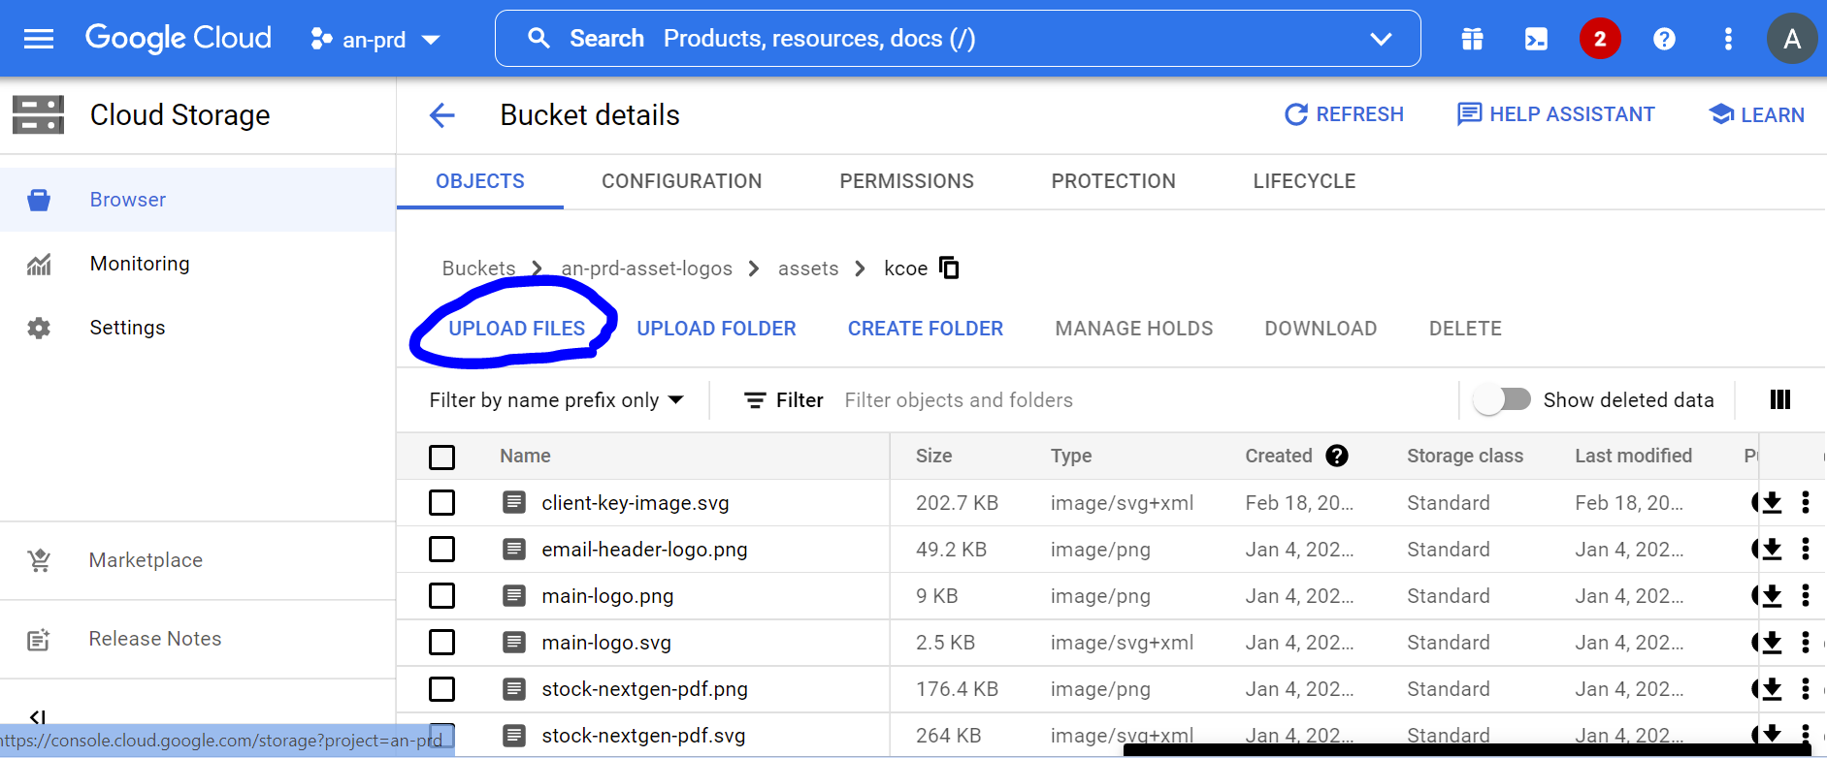Screen dimensions: 1827x758
Task: Activate Cloud Shell terminal icon
Action: (1536, 39)
